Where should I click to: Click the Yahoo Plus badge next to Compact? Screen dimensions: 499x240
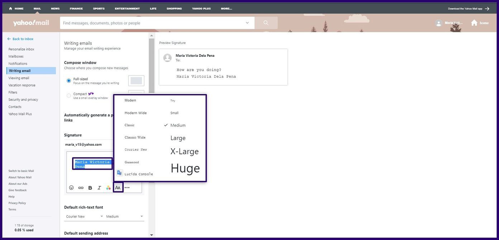click(x=91, y=94)
